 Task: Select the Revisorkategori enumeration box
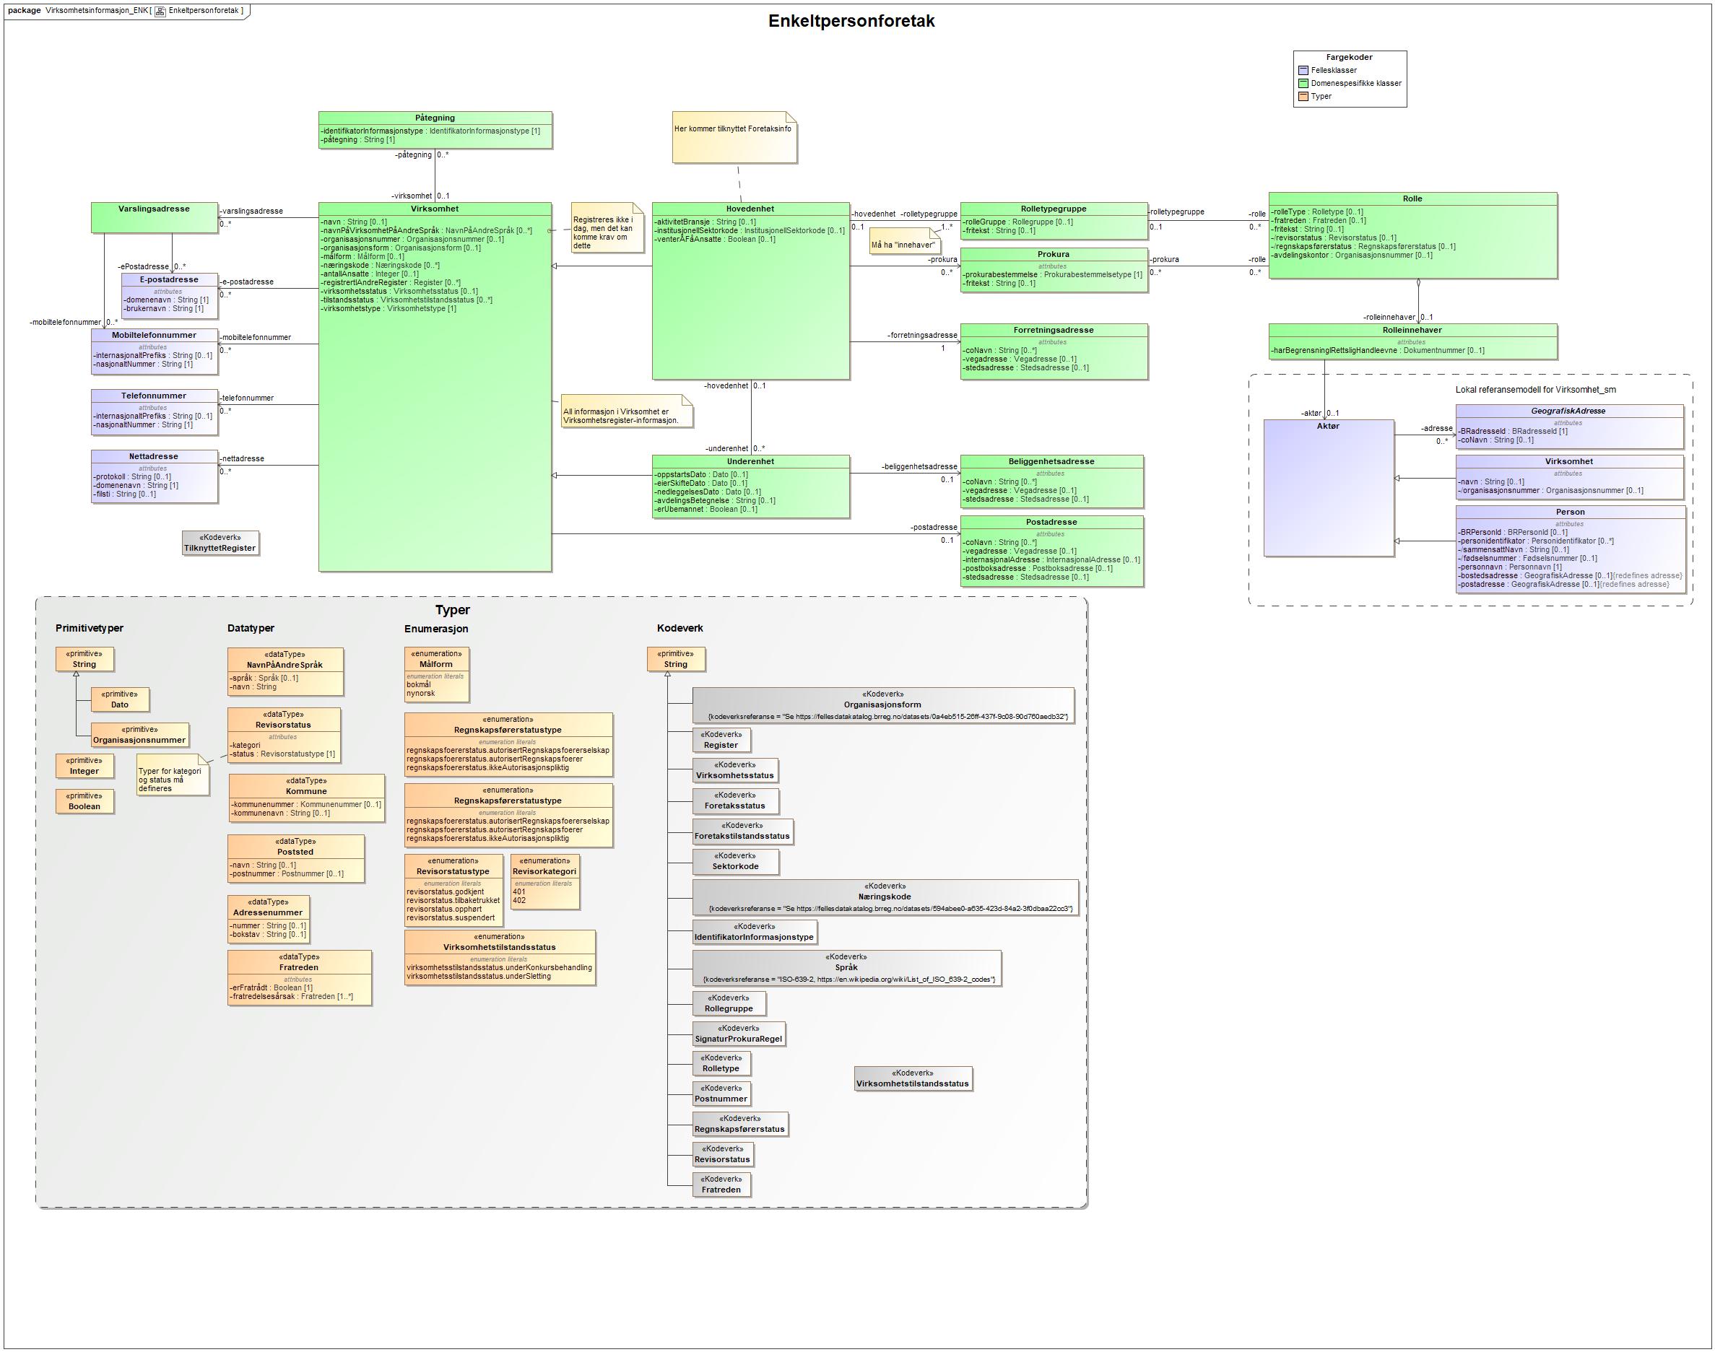tap(544, 881)
